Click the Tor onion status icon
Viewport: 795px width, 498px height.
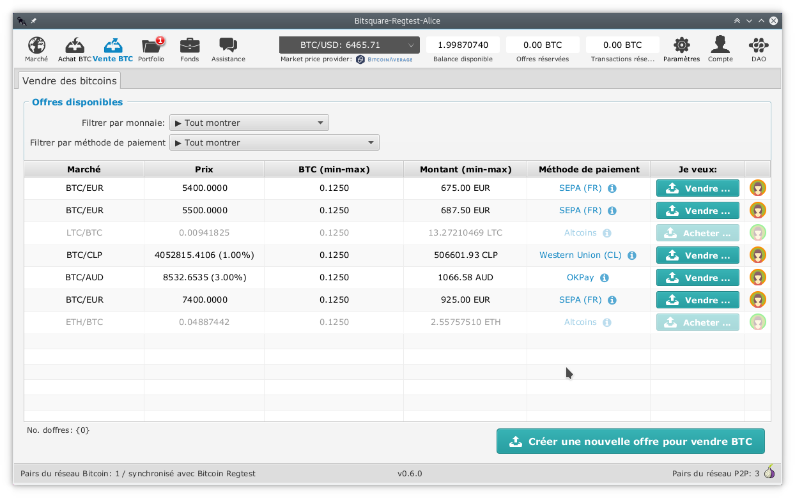[x=770, y=472]
